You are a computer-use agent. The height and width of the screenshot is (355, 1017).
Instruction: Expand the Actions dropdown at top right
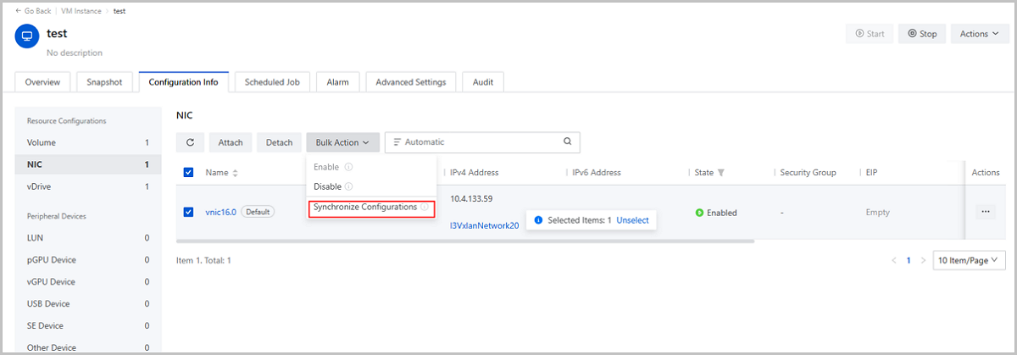tap(980, 34)
